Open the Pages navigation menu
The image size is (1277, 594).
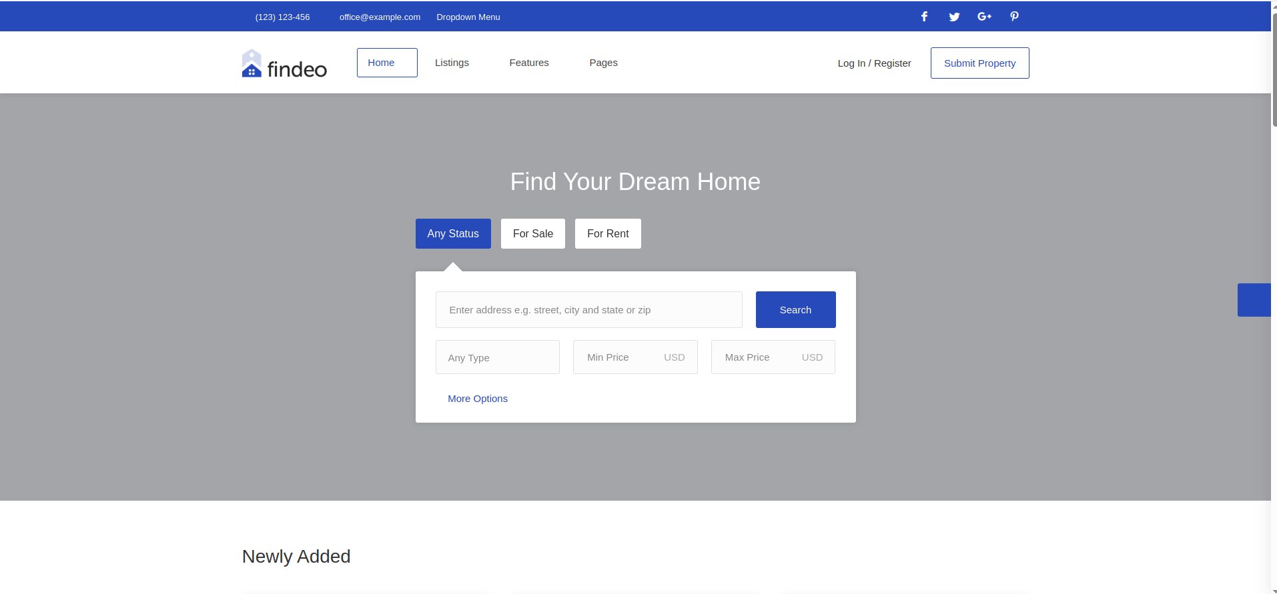[603, 63]
